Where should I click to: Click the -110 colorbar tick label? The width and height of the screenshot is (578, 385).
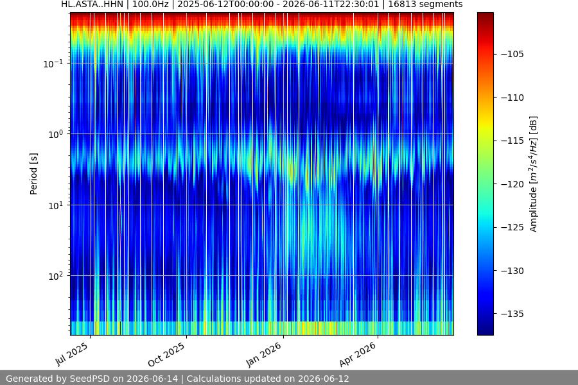point(512,98)
